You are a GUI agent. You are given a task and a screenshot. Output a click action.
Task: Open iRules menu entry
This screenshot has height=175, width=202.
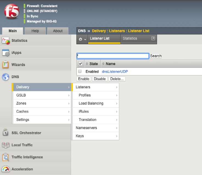click(x=96, y=112)
